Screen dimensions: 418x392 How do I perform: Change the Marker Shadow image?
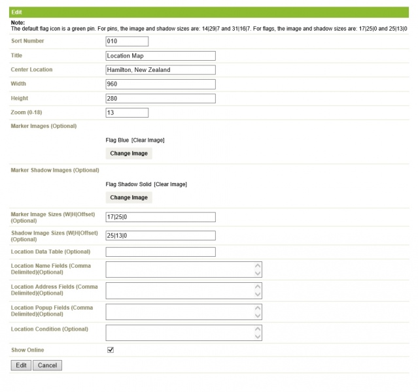(x=129, y=197)
